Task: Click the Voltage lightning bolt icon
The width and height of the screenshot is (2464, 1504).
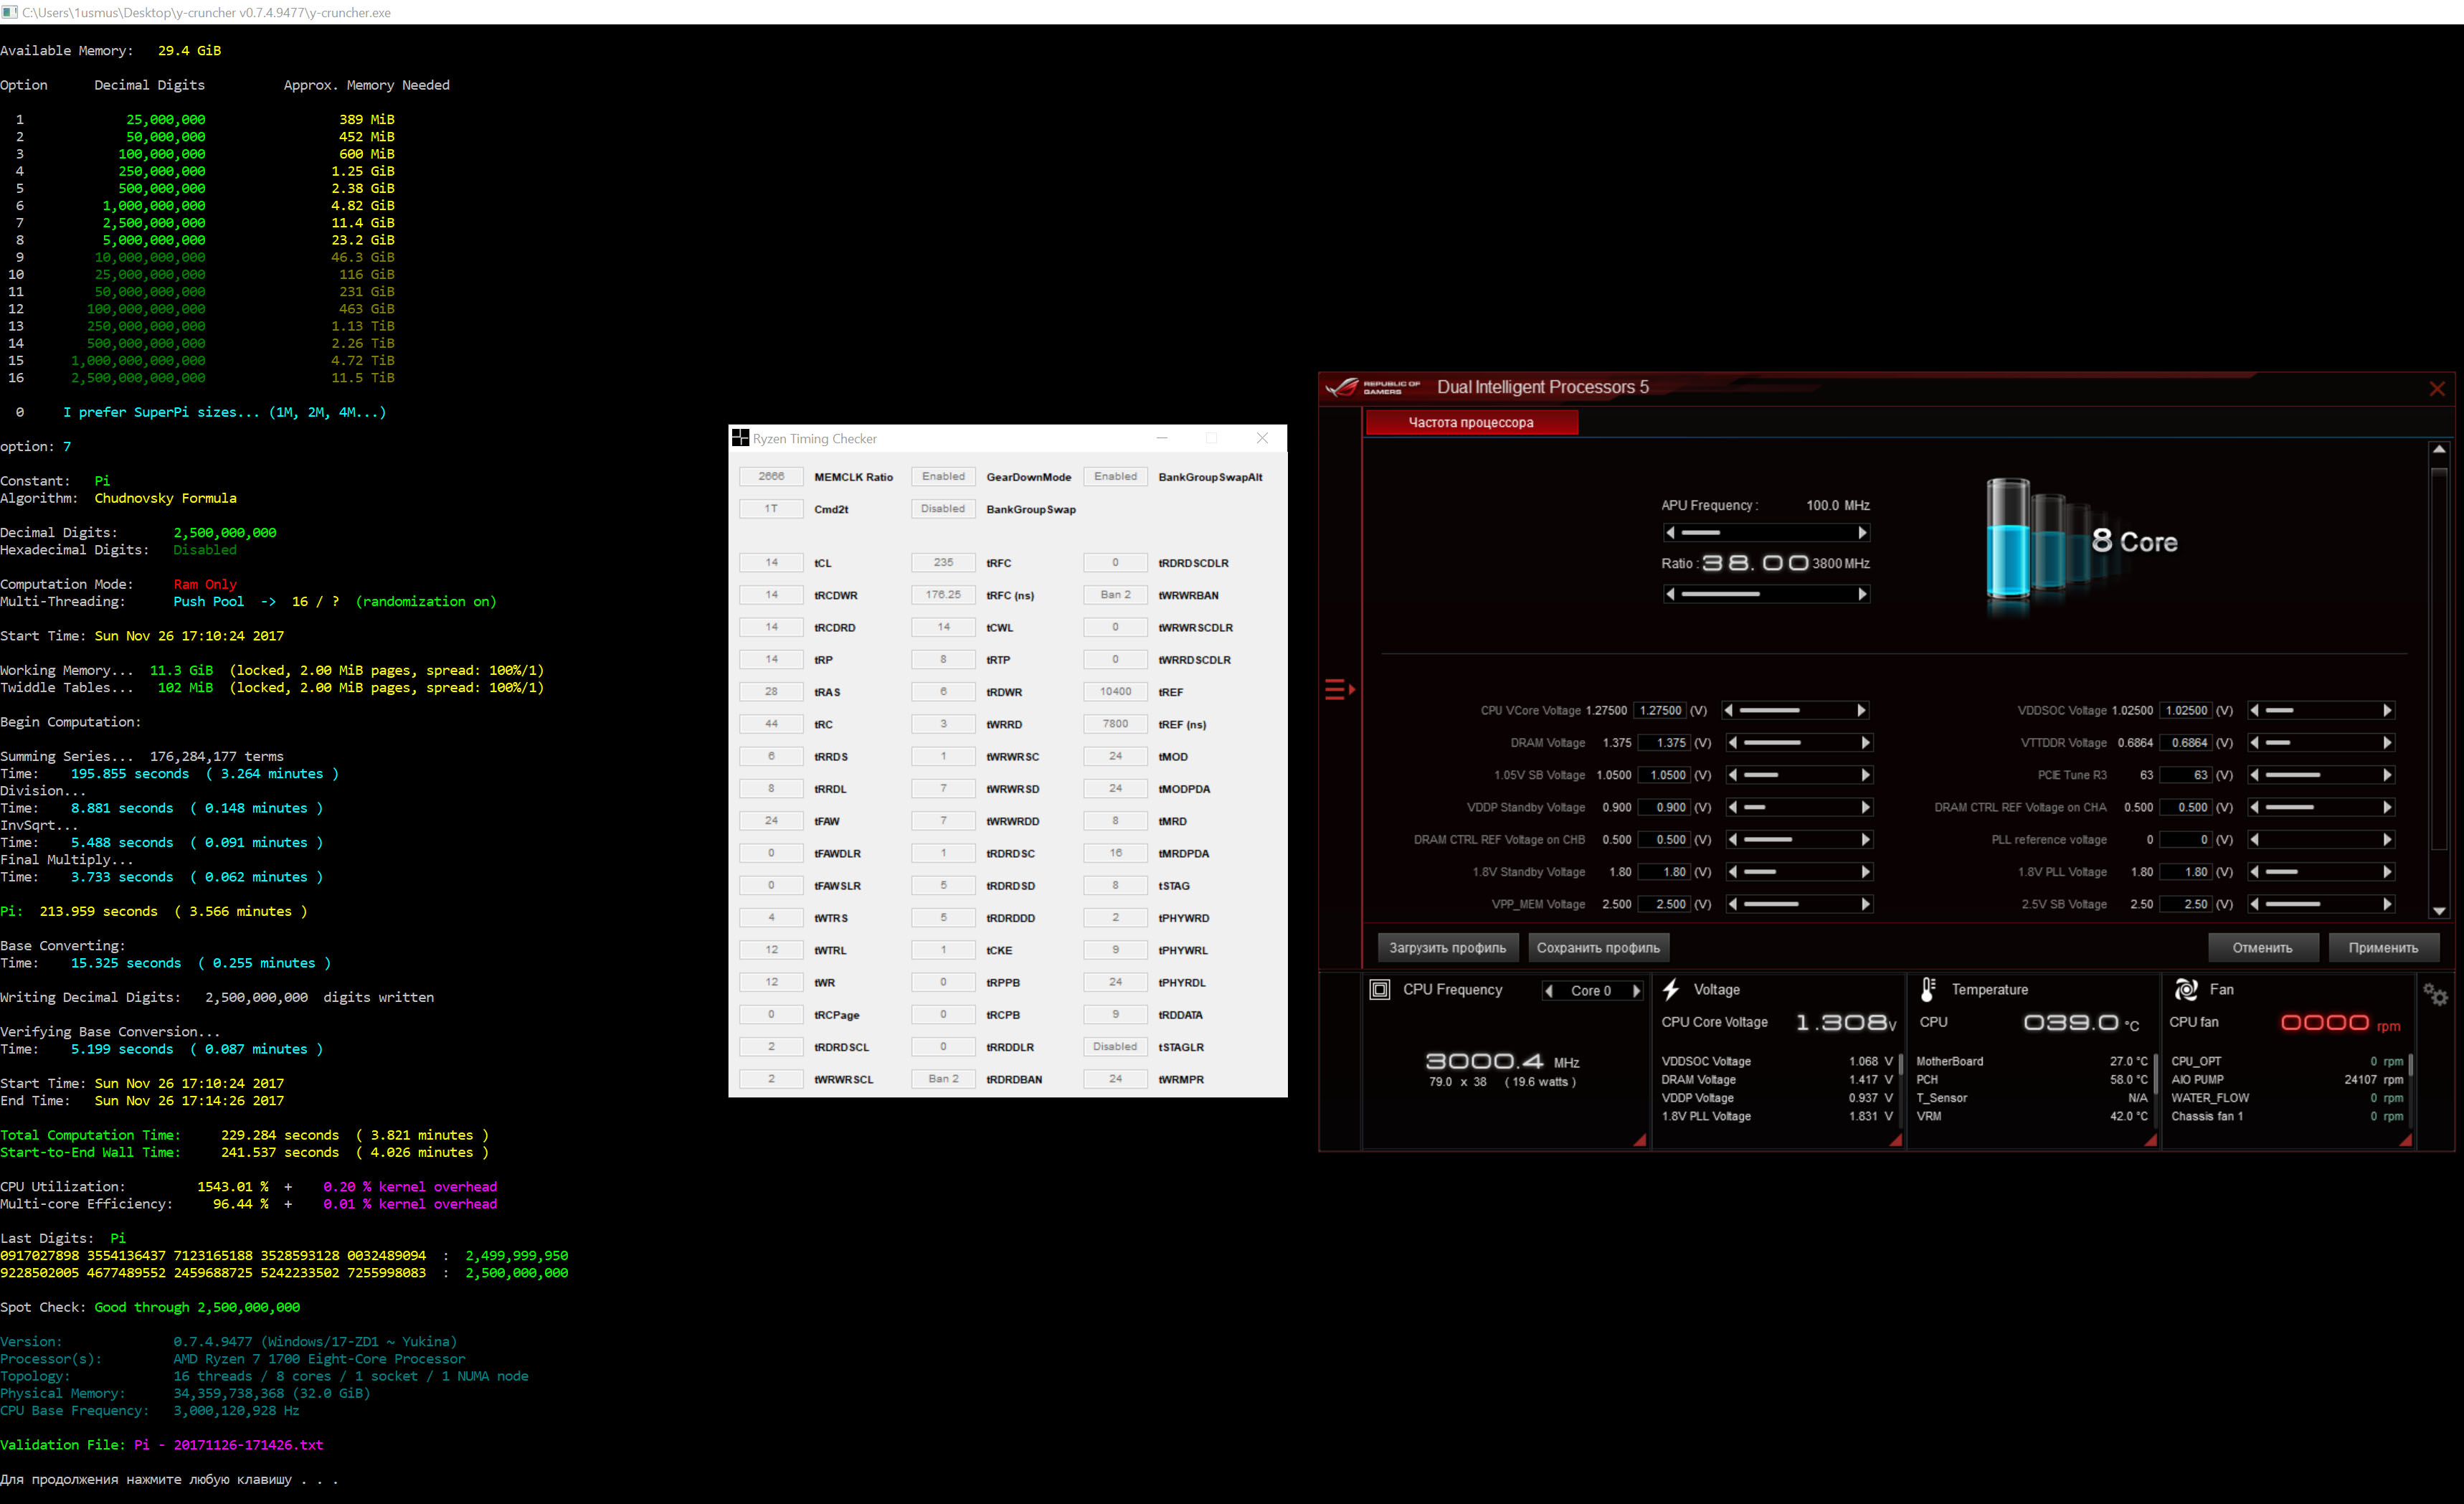Action: [1671, 990]
